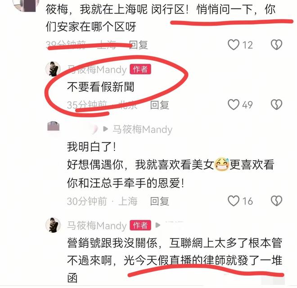Tap broken-heart icon beside 16 likes
This screenshot has width=297, height=288.
point(276,201)
